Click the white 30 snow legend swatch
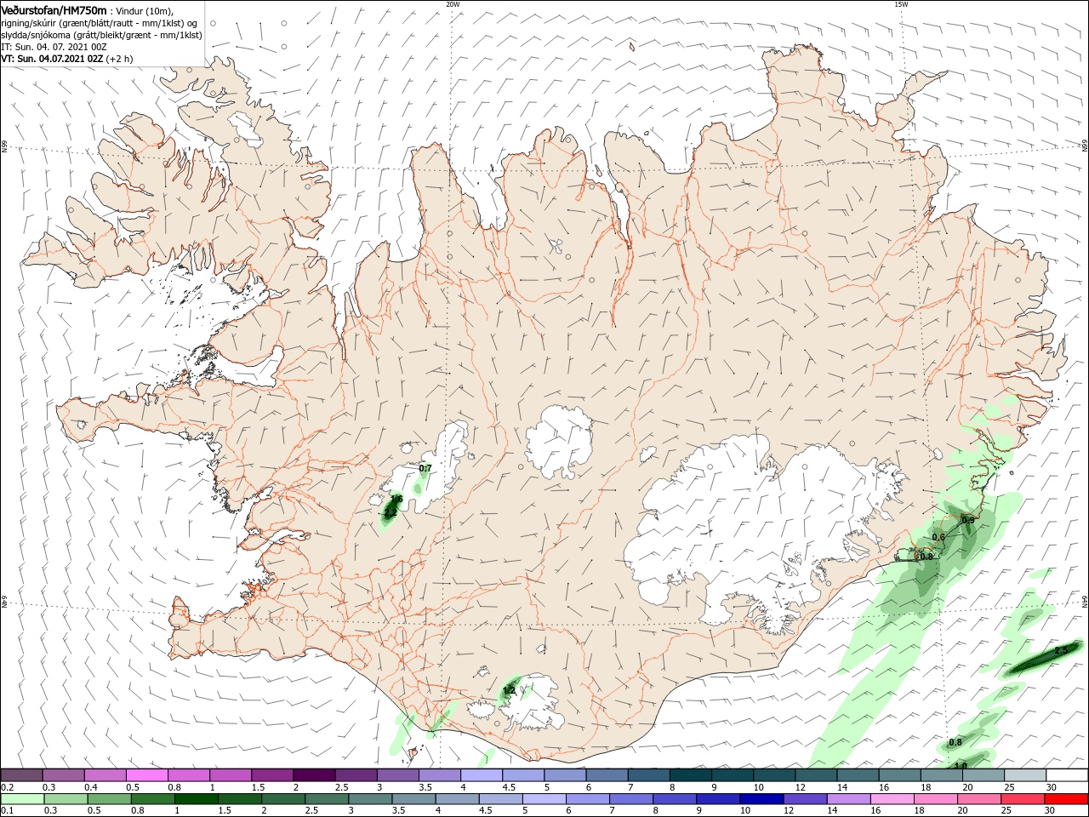Screen dimensions: 1089x817 1067,775
